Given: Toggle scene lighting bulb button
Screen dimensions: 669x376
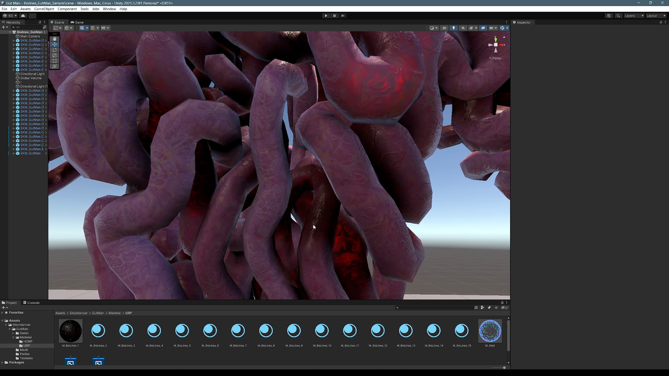Looking at the screenshot, I should pyautogui.click(x=453, y=28).
